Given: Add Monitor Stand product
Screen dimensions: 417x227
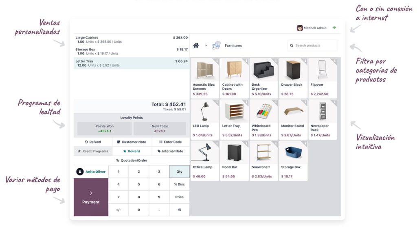Looking at the screenshot, I should coord(293,119).
